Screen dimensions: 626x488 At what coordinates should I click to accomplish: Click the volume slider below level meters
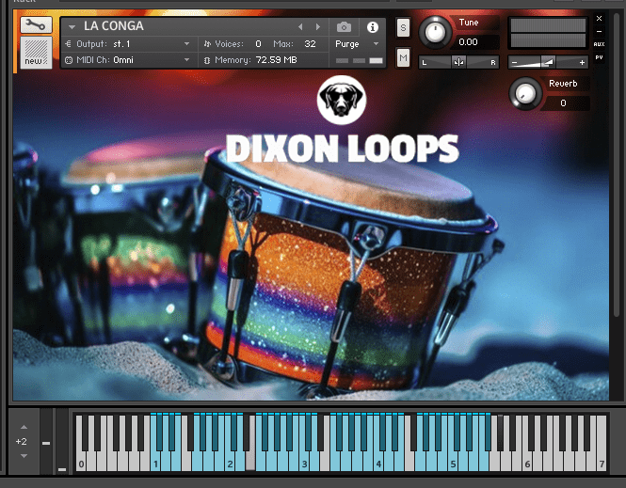pyautogui.click(x=548, y=62)
